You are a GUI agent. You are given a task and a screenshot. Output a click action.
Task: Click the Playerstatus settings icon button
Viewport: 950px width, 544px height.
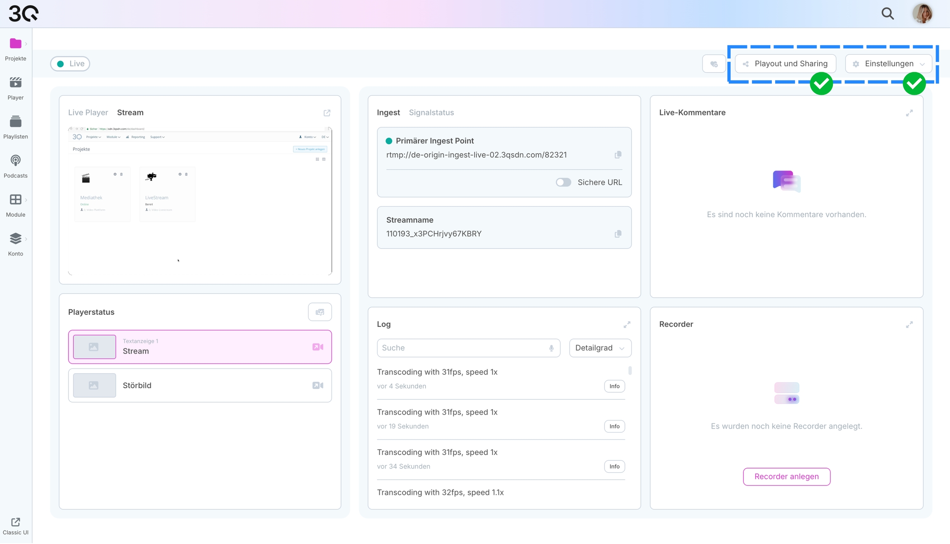(x=320, y=312)
